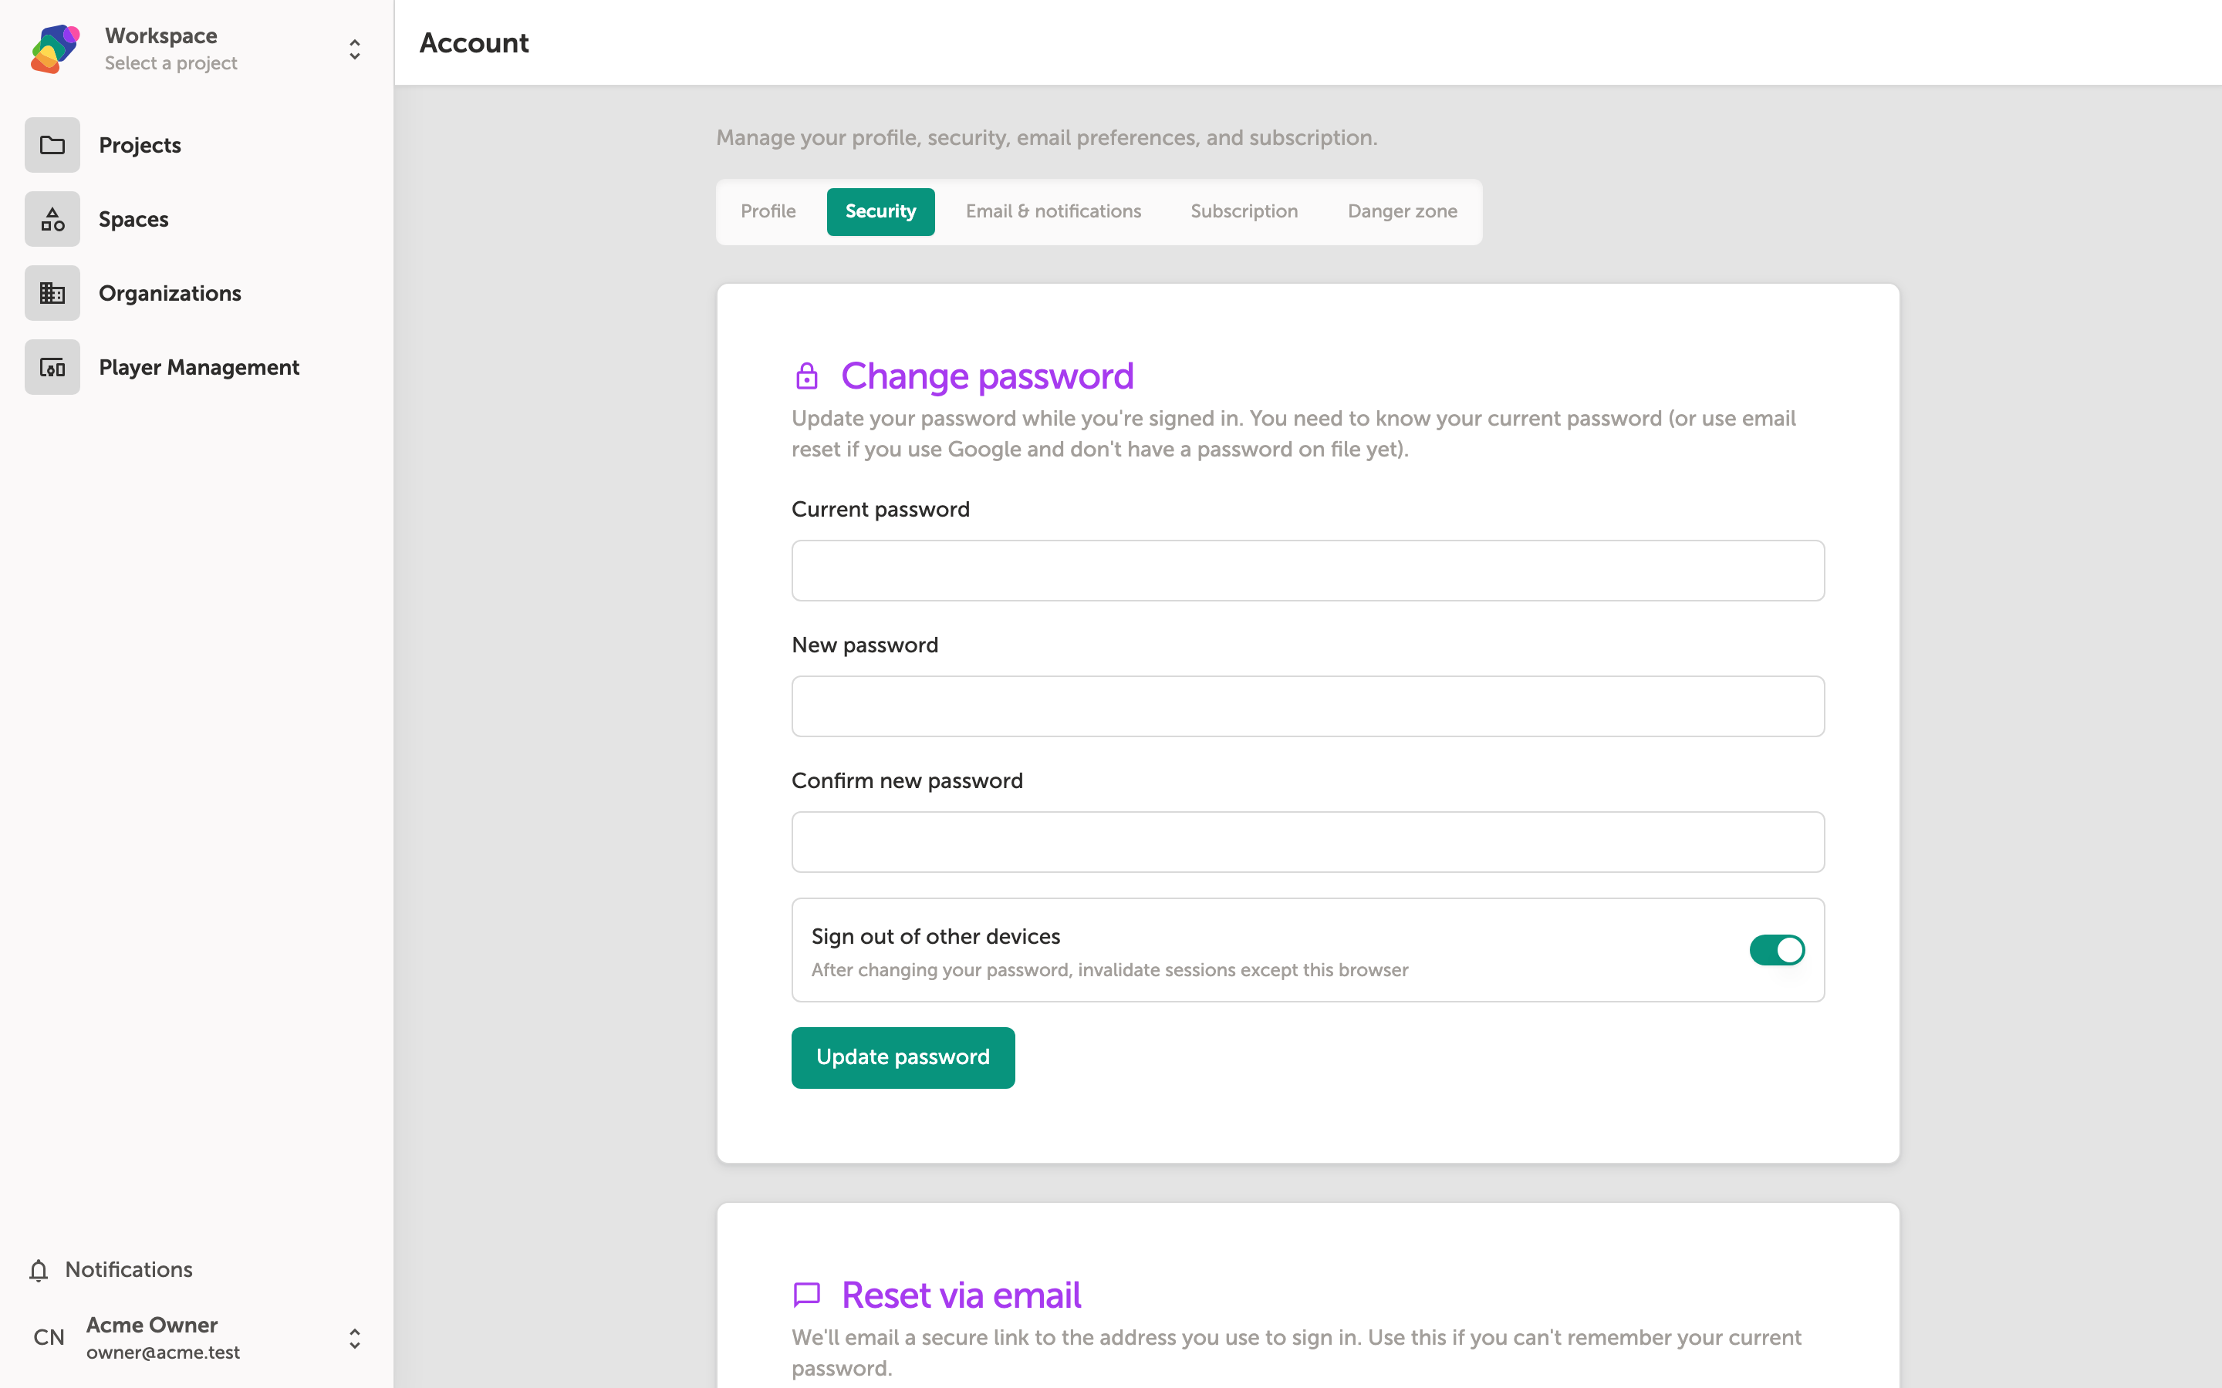Click the Notifications bell icon
Screen dimensions: 2222x1388
point(39,1269)
